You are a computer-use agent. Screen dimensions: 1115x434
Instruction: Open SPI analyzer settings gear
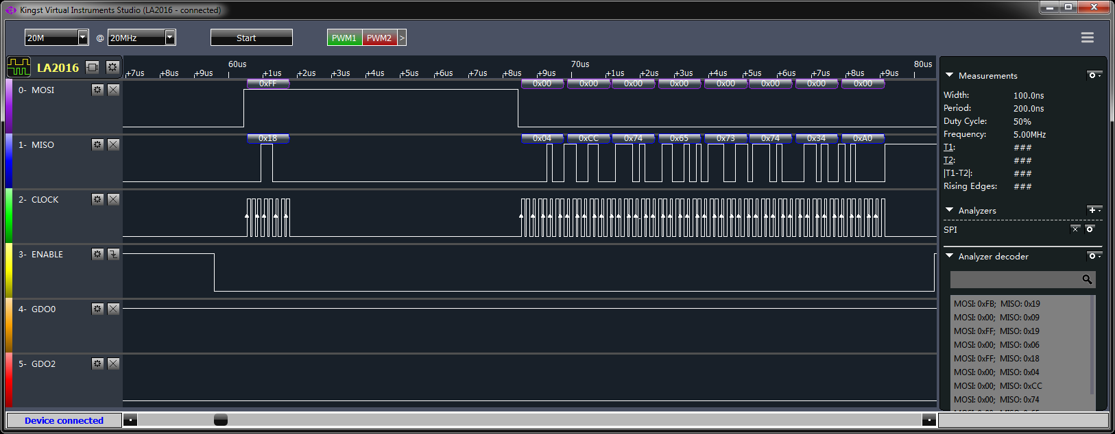tap(1090, 229)
